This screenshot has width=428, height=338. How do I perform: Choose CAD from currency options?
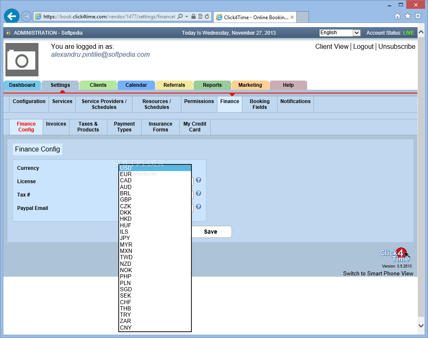(x=155, y=180)
